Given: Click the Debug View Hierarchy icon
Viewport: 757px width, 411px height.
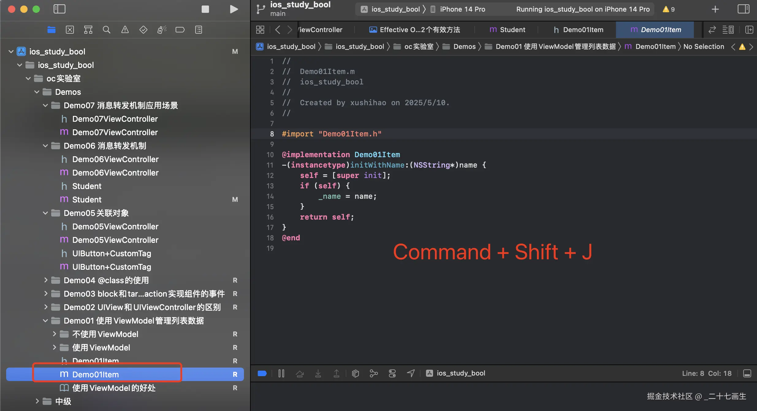Looking at the screenshot, I should 356,373.
